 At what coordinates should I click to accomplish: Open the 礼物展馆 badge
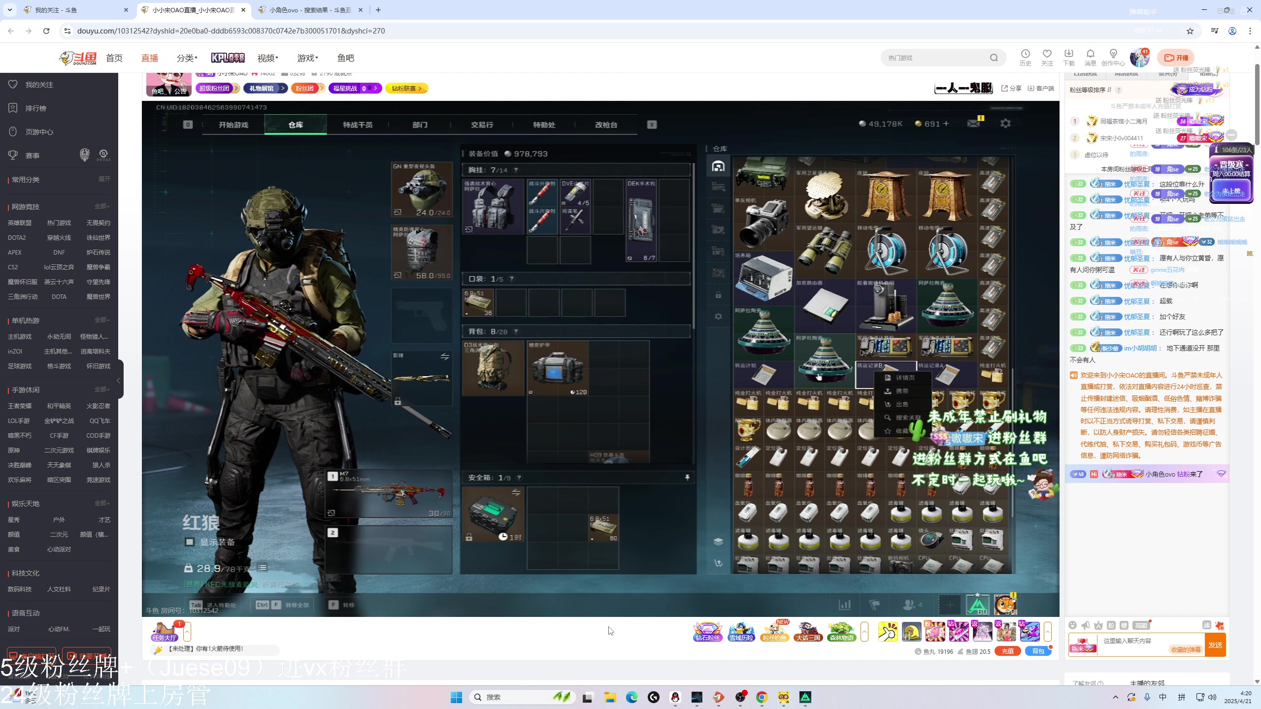click(265, 88)
